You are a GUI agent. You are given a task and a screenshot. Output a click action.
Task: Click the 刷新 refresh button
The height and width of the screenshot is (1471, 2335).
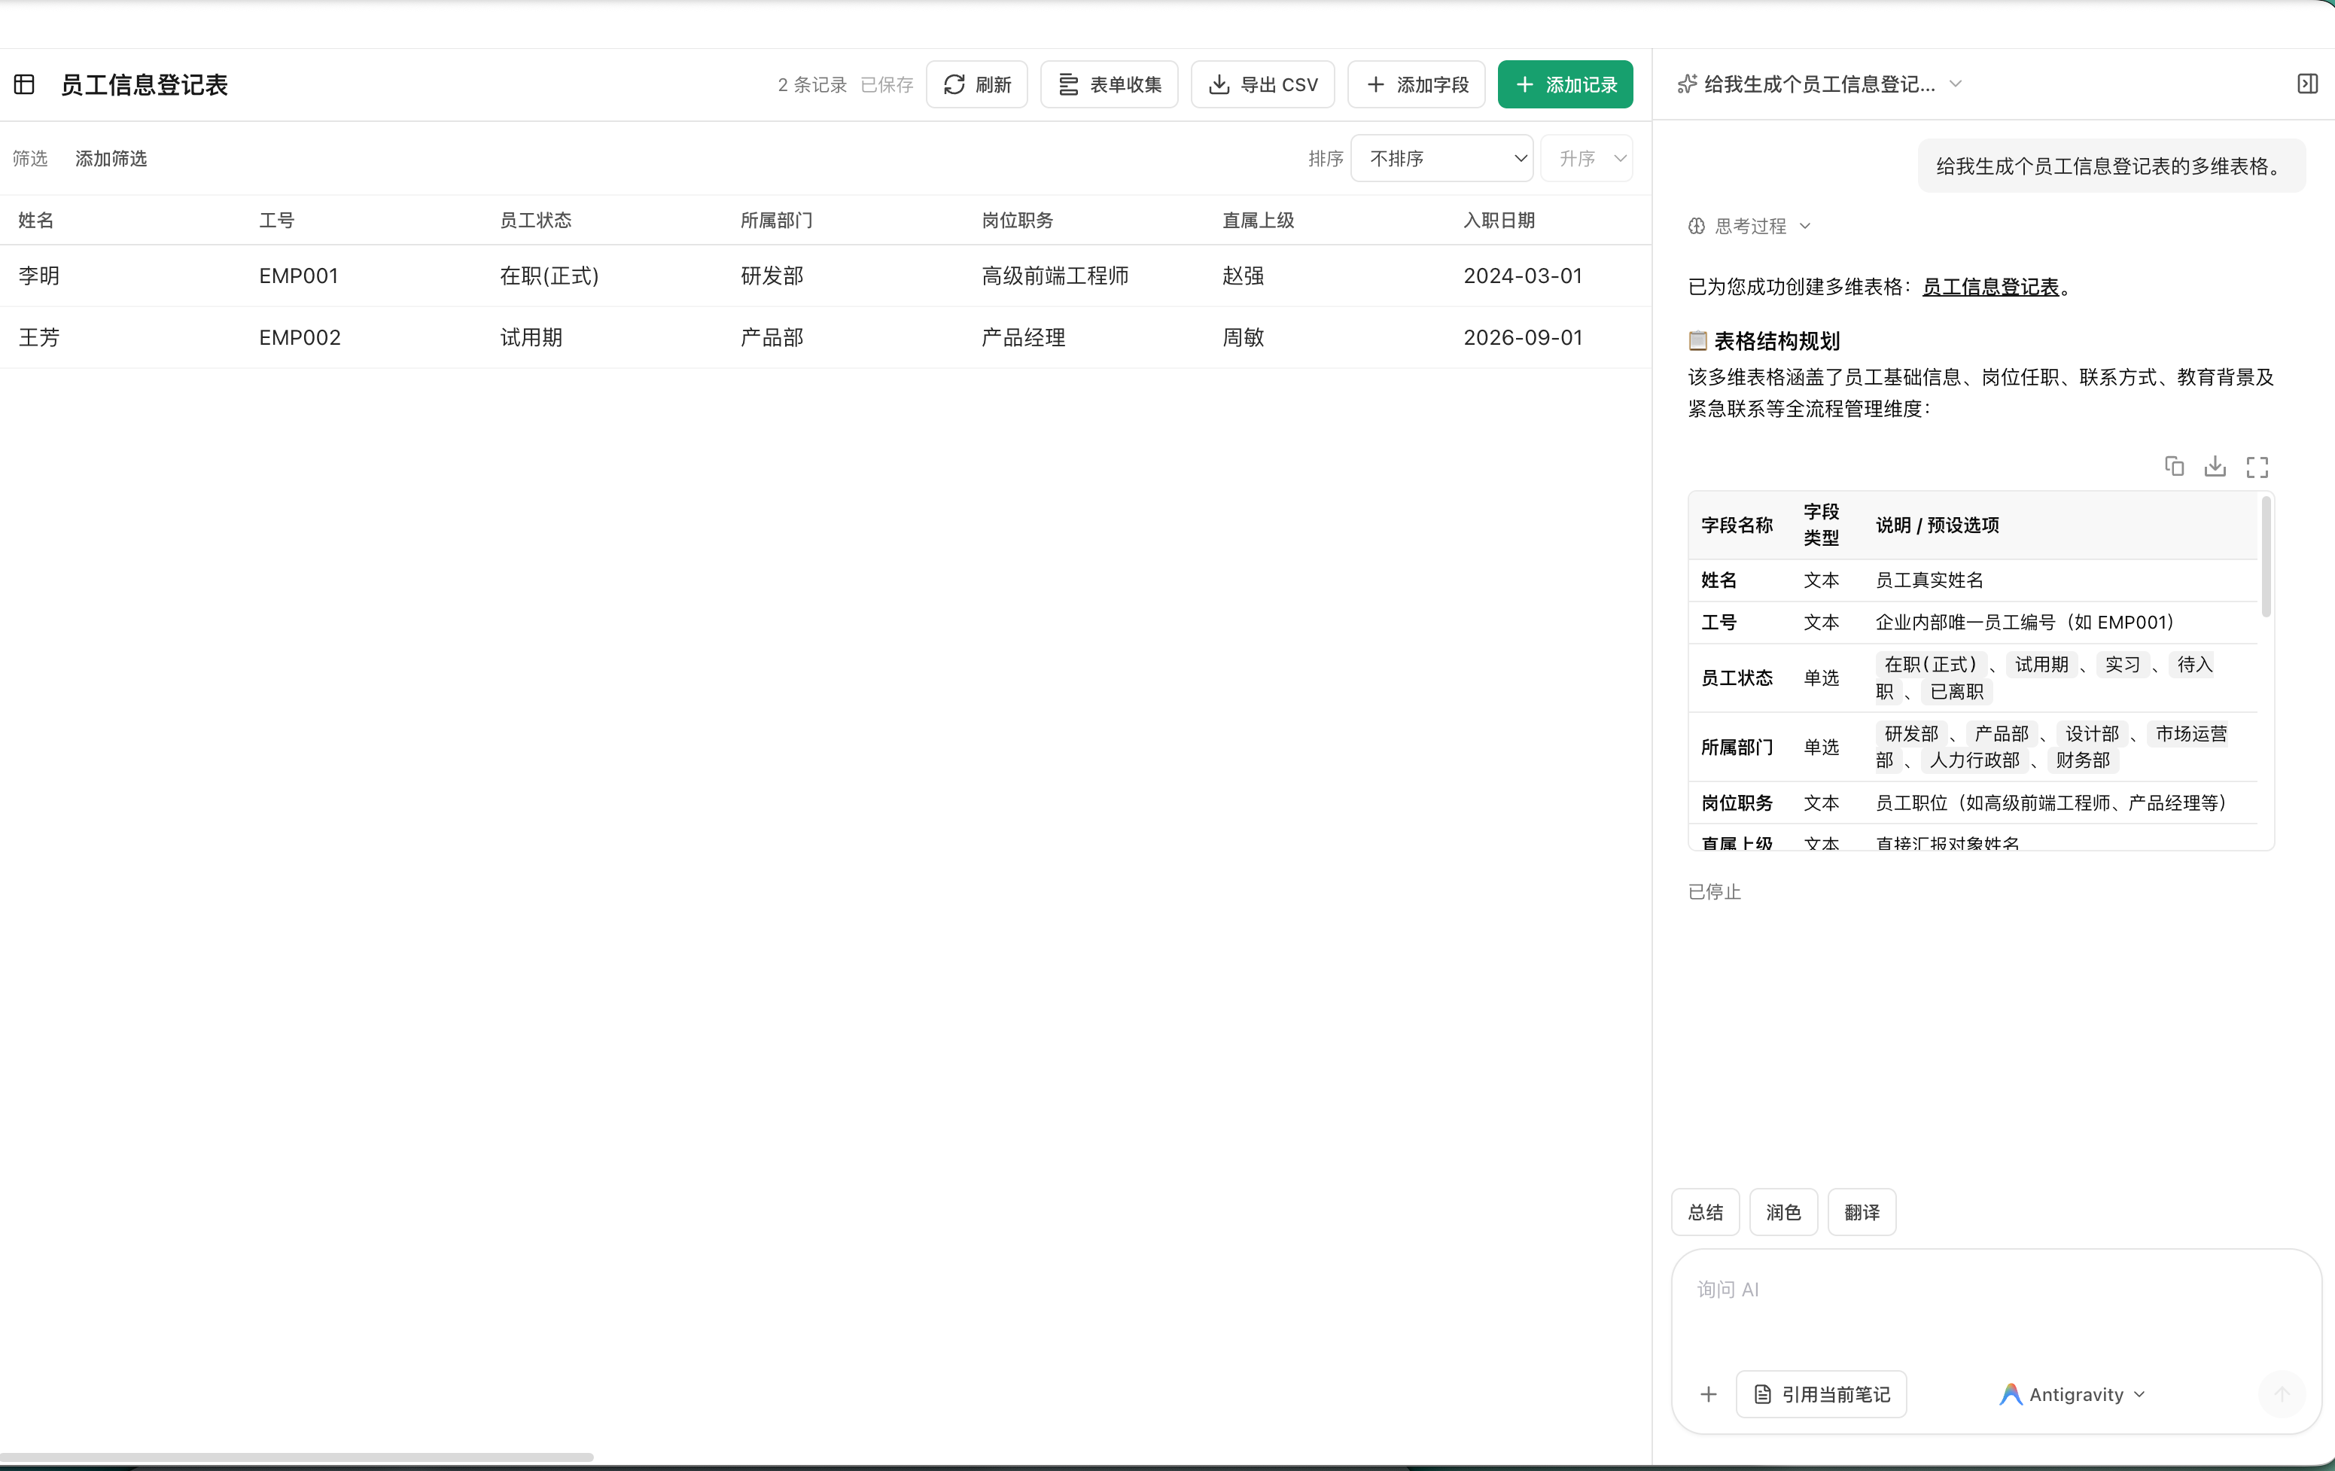(x=976, y=84)
